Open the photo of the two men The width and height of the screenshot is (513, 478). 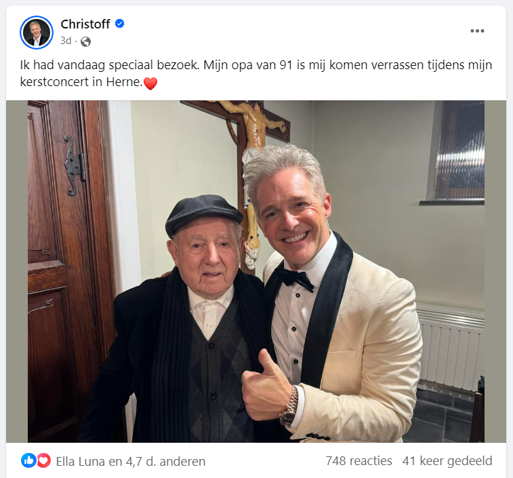tap(256, 271)
